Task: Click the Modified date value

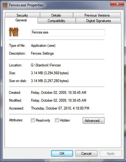Action: [58, 100]
